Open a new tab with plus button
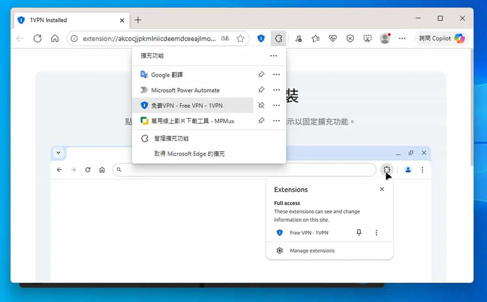The width and height of the screenshot is (487, 302). point(138,20)
